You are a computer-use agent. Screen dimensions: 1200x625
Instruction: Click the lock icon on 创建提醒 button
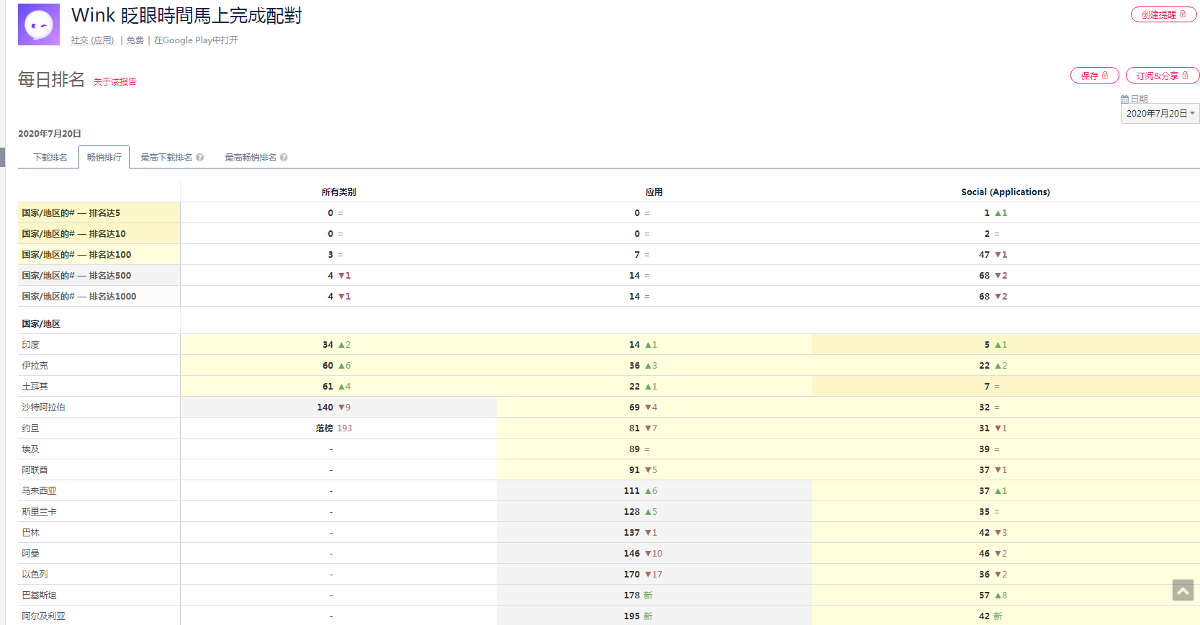pos(1183,14)
